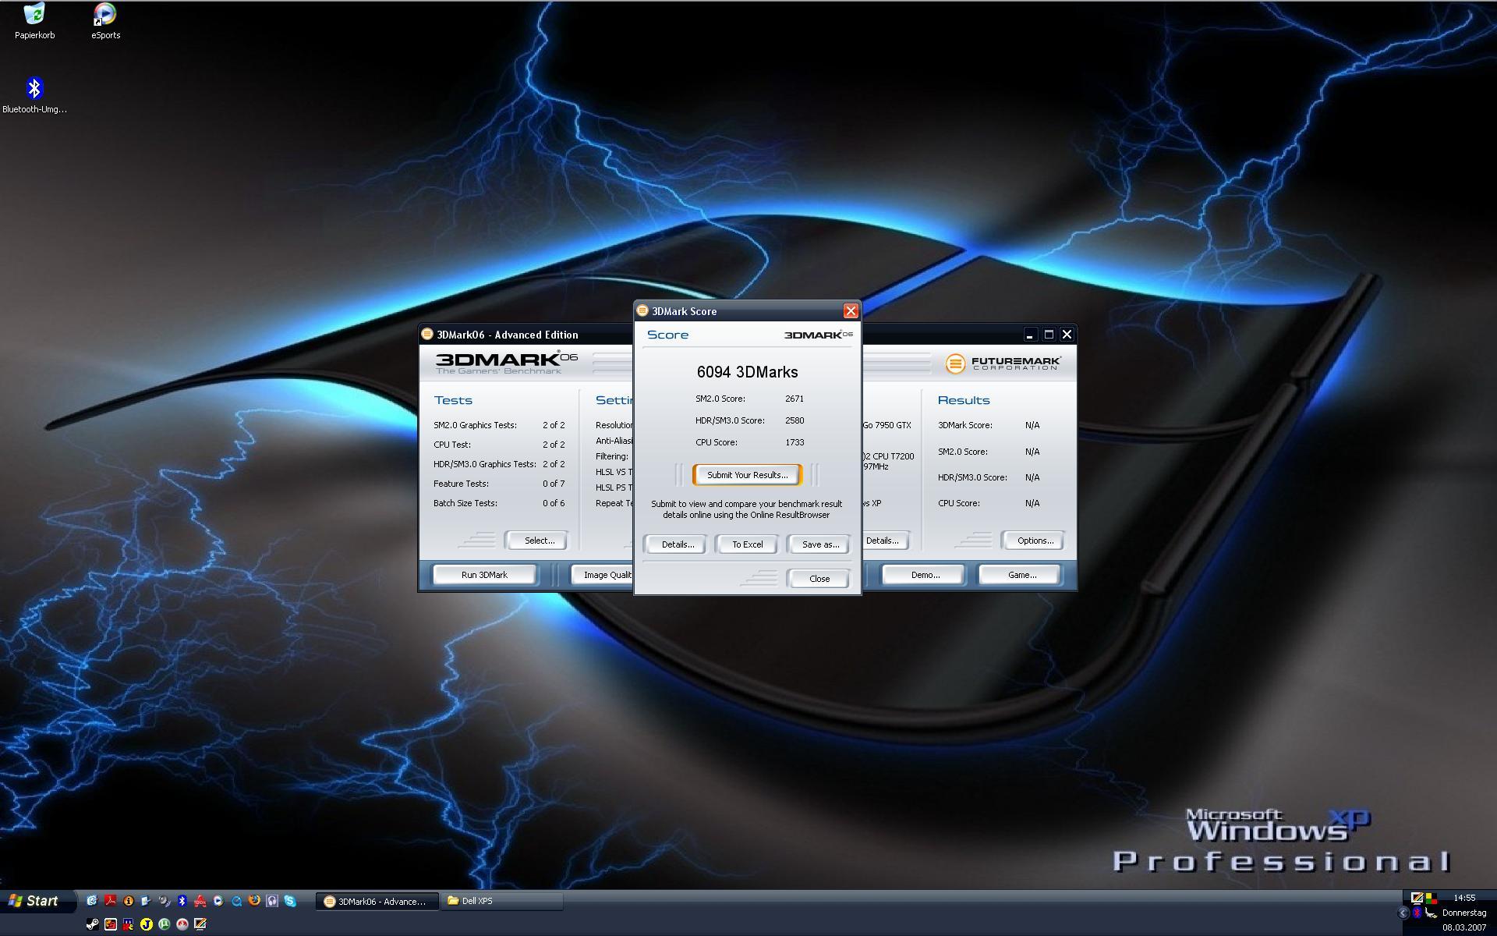
Task: Switch to Dell XPS folder taskbar button
Action: (x=502, y=901)
